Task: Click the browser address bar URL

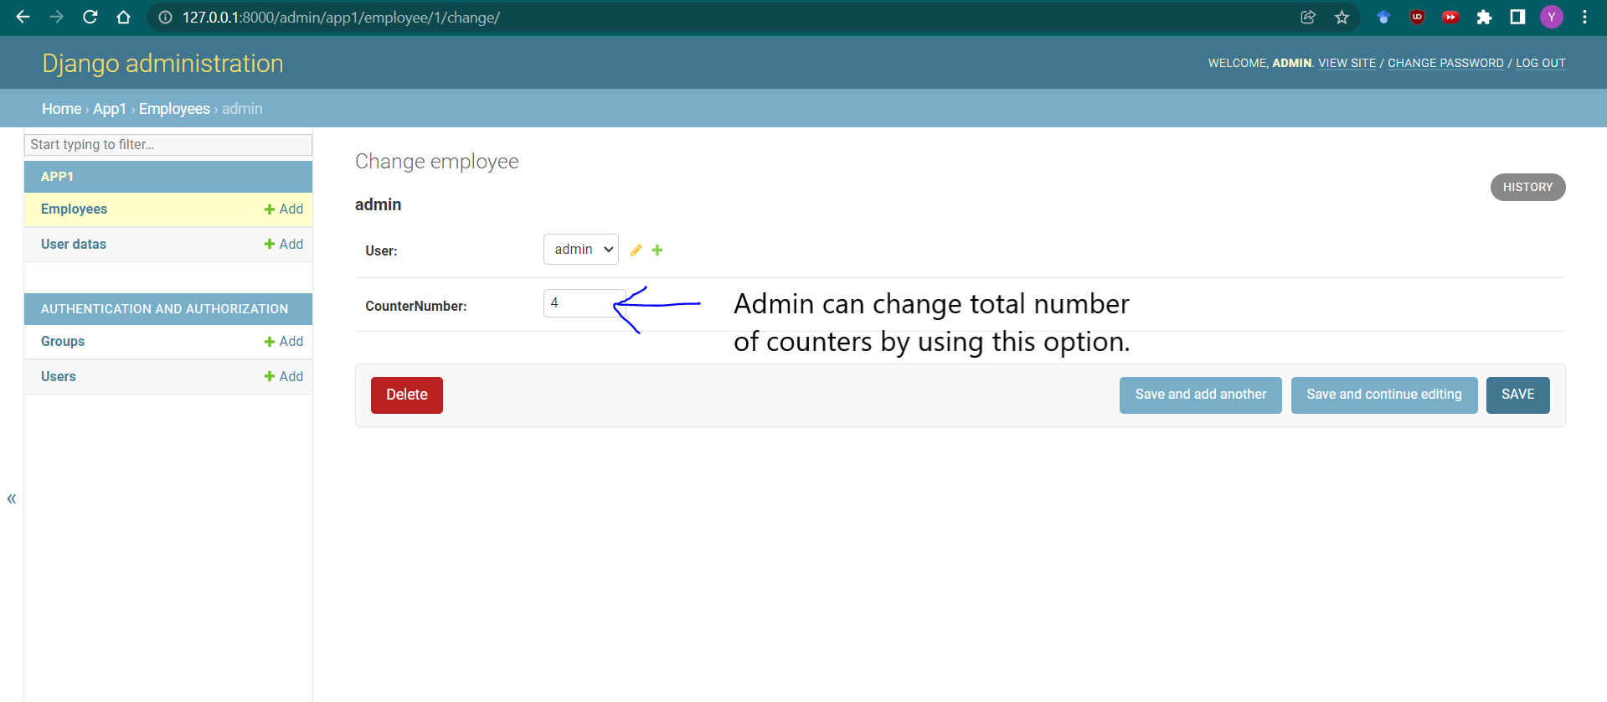Action: coord(341,18)
